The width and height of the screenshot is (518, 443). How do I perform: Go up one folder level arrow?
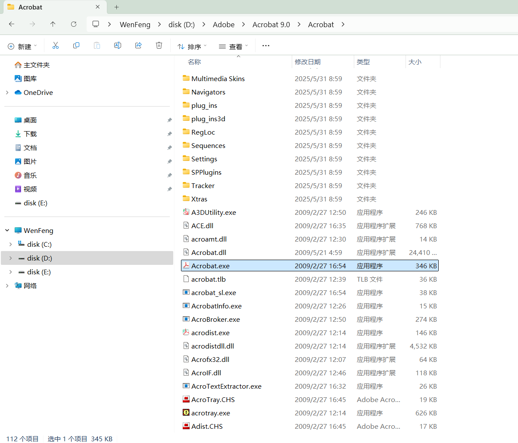pyautogui.click(x=53, y=24)
